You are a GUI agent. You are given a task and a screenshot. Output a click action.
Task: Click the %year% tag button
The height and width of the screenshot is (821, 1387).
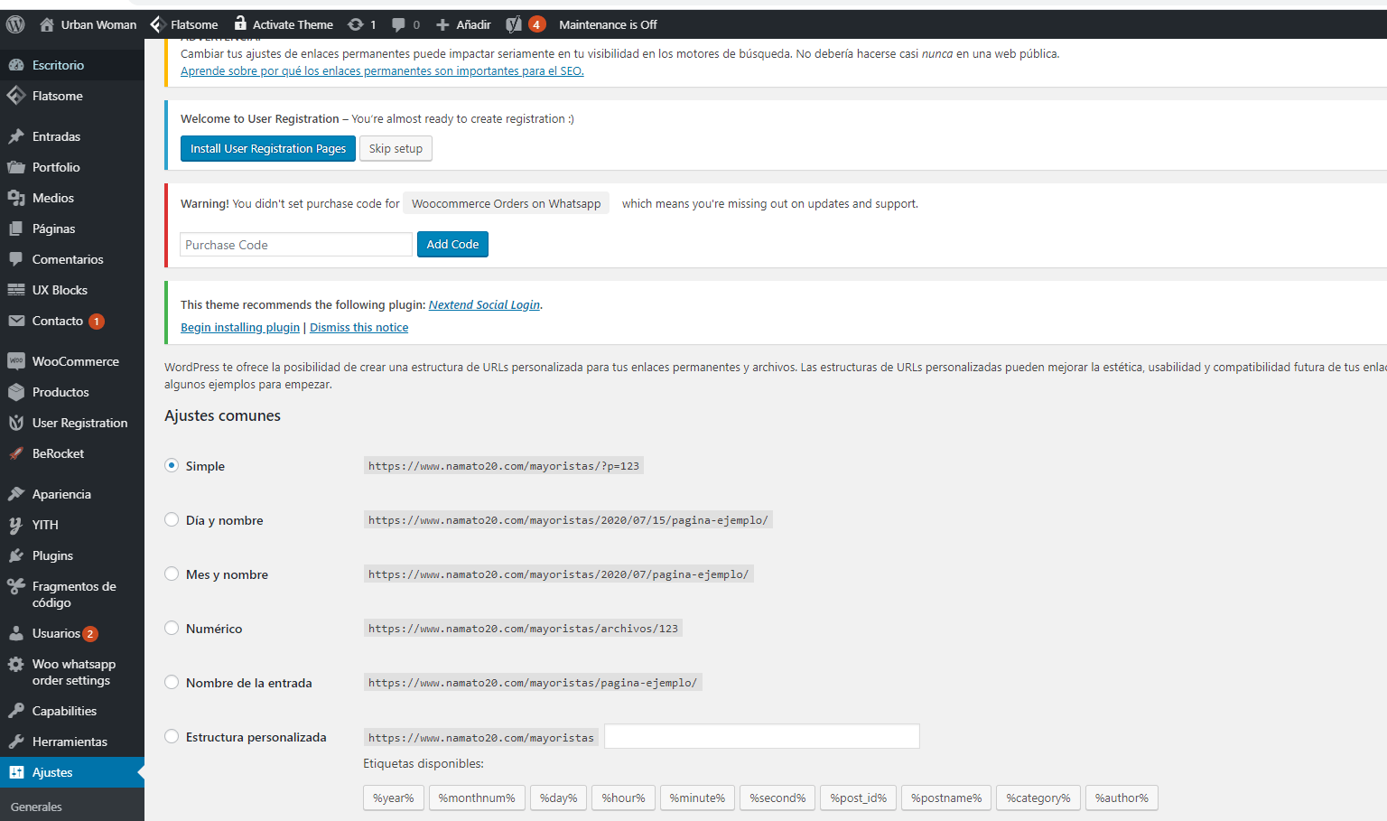coord(394,798)
